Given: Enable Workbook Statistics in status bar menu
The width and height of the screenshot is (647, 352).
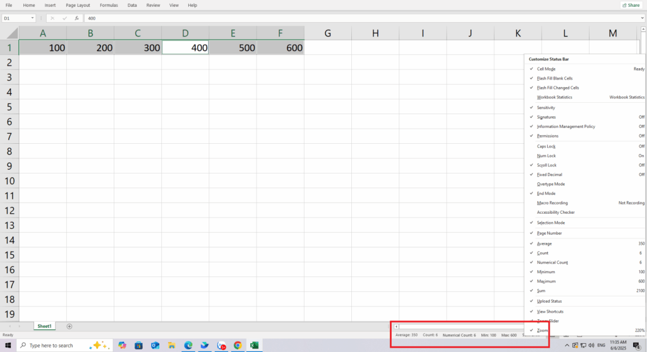Looking at the screenshot, I should pyautogui.click(x=586, y=97).
